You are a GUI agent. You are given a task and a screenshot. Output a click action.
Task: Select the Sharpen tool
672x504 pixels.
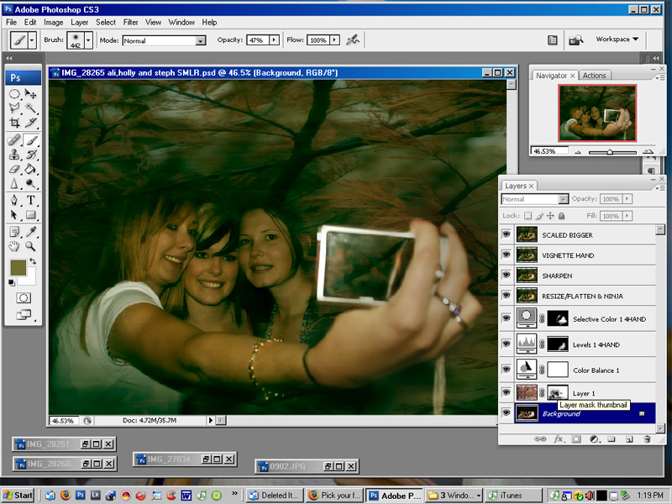14,183
